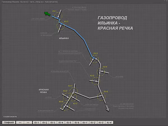The width and height of the screenshot is (168, 126).
Task: Open КУ-2 from the bottom navigation bar
Action: coord(45,122)
